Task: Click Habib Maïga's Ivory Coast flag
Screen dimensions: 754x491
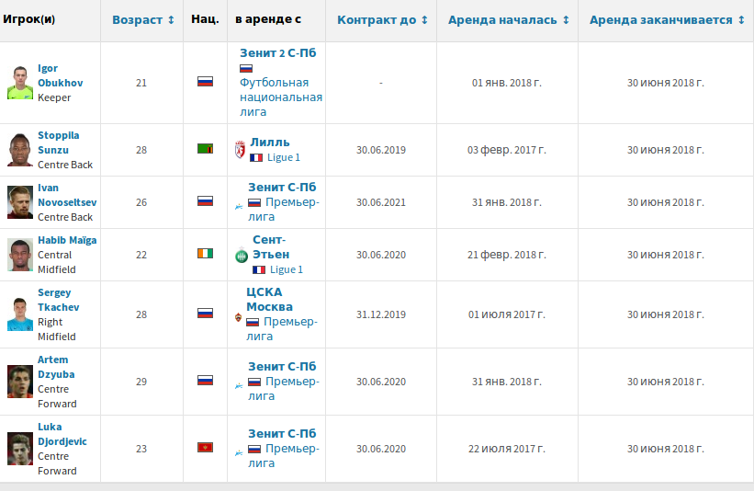Action: (205, 255)
